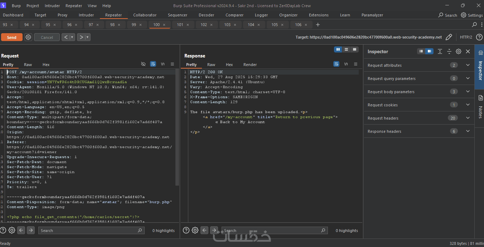Open the Paramalyzer tab
This screenshot has width=484, height=247.
(372, 15)
